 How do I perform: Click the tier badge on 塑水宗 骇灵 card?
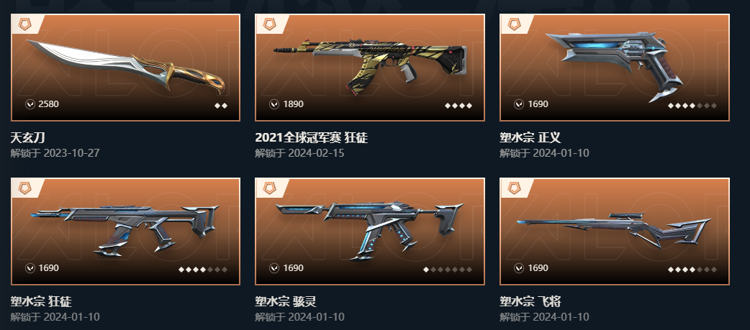tap(269, 188)
